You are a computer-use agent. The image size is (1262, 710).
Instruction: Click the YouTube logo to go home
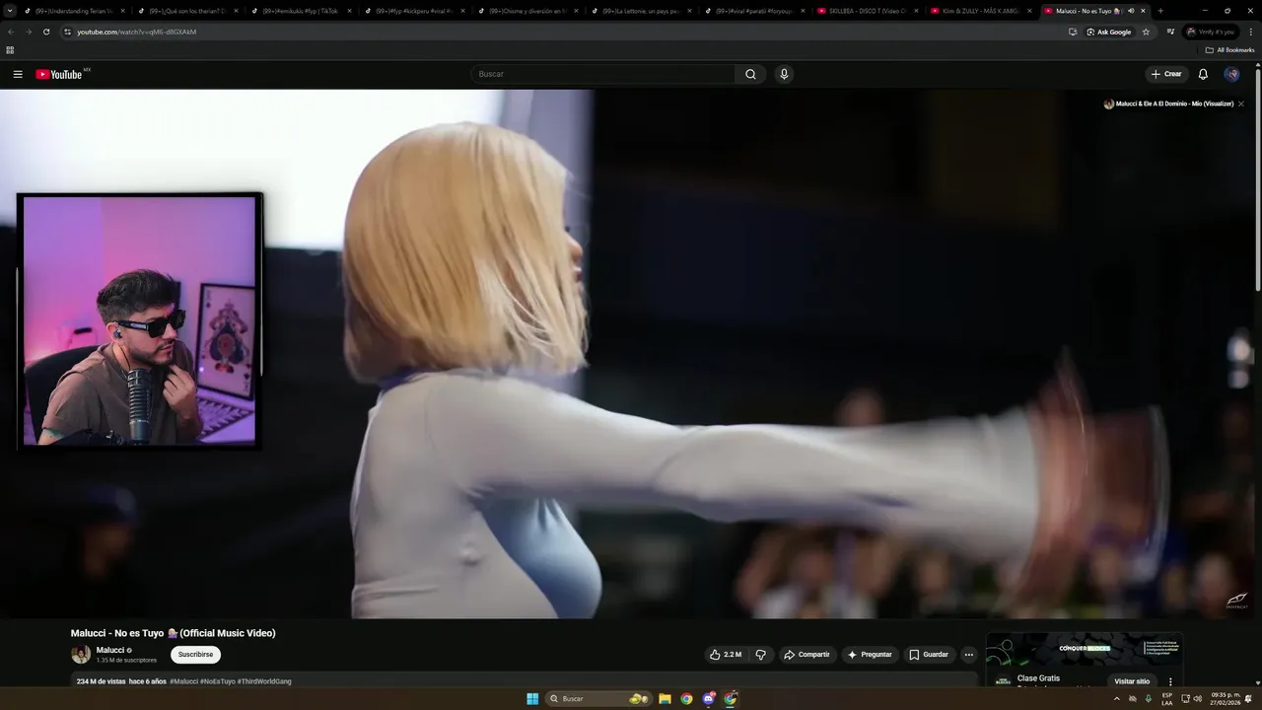61,74
